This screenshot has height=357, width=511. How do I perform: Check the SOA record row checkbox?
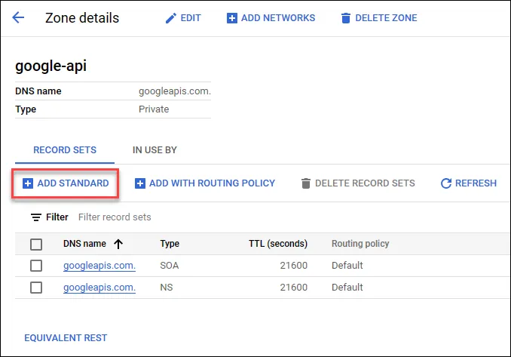36,266
